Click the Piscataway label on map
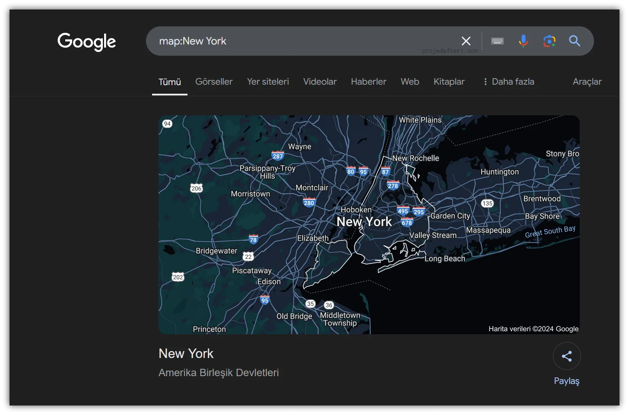The image size is (629, 415). pyautogui.click(x=252, y=271)
